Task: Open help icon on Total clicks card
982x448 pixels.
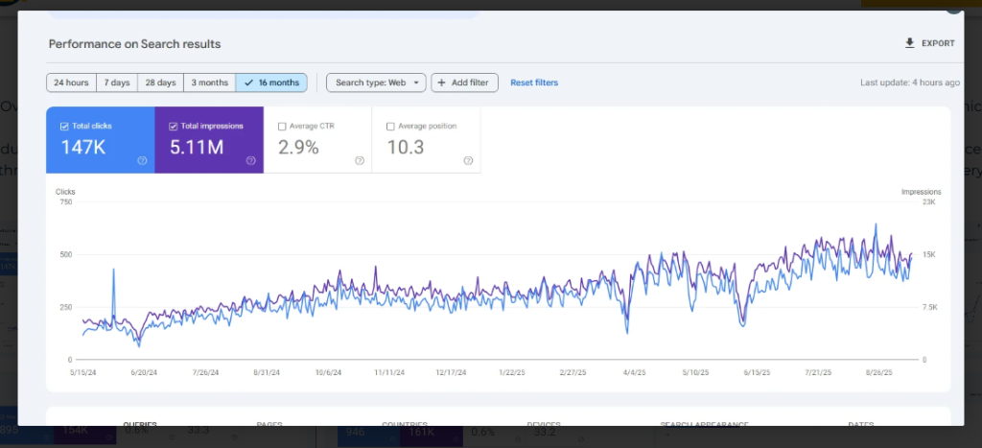Action: (142, 160)
